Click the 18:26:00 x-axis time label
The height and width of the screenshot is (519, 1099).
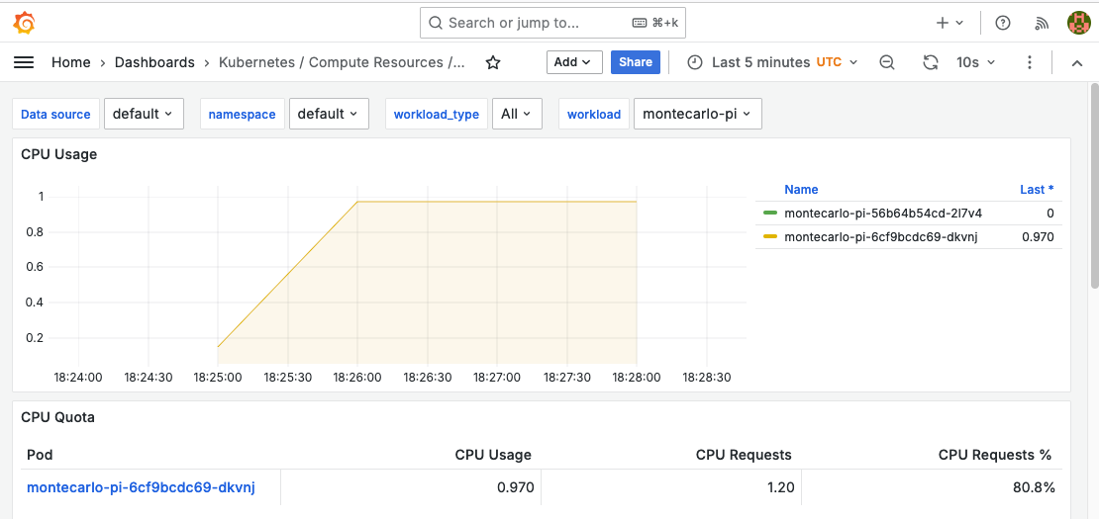click(x=357, y=378)
